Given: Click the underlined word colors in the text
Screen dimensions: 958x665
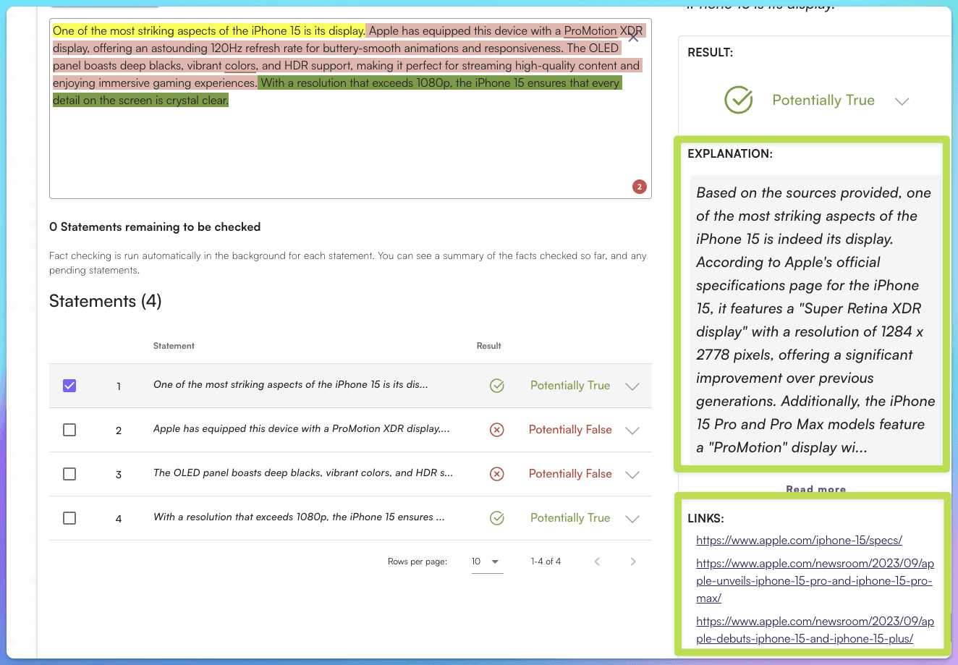Looking at the screenshot, I should coord(240,66).
